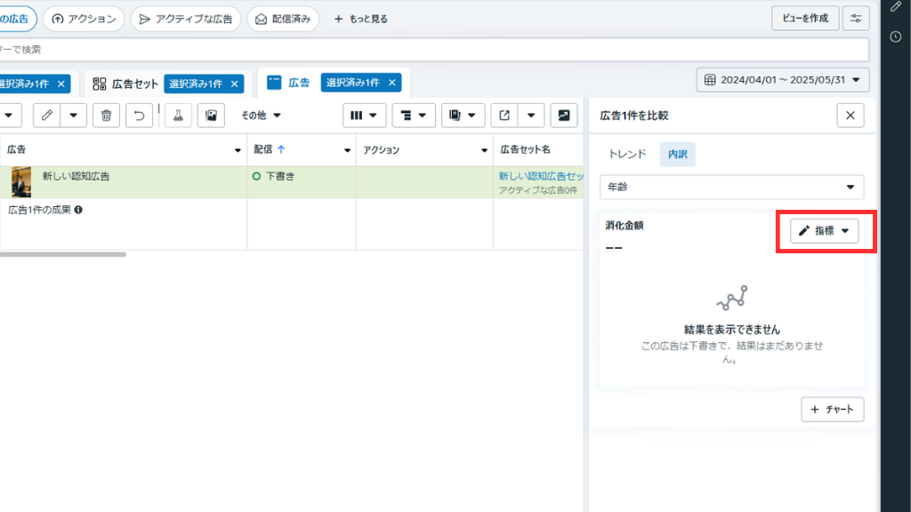Click the image creative preview icon
The width and height of the screenshot is (911, 512).
(210, 115)
